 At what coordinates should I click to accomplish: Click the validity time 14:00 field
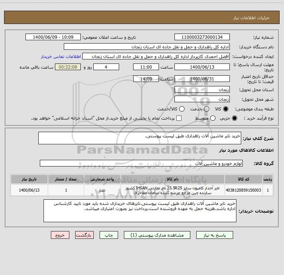(146, 79)
